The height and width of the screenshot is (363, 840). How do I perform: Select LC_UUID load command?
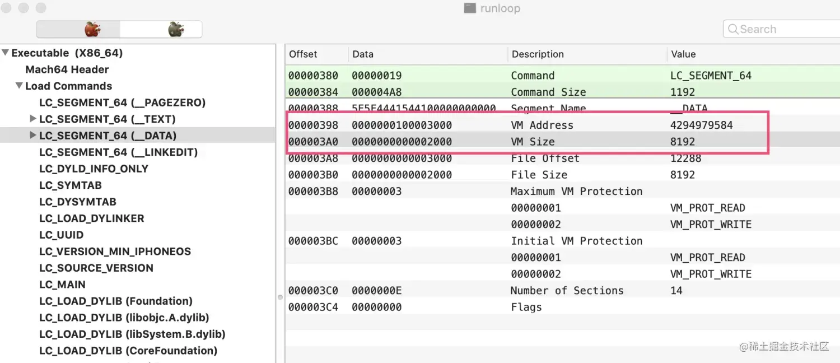(x=62, y=235)
